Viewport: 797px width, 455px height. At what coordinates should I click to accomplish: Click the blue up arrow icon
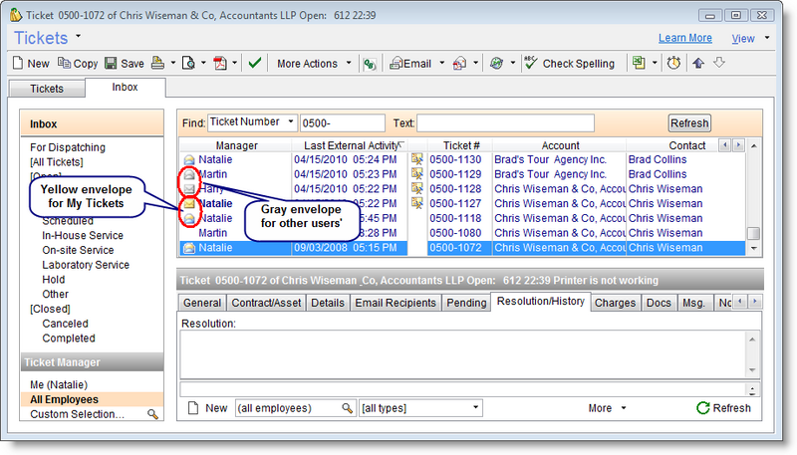click(x=698, y=64)
